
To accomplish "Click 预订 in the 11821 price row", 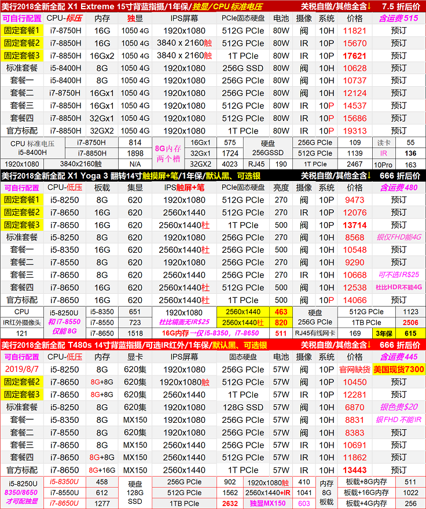I will point(399,31).
